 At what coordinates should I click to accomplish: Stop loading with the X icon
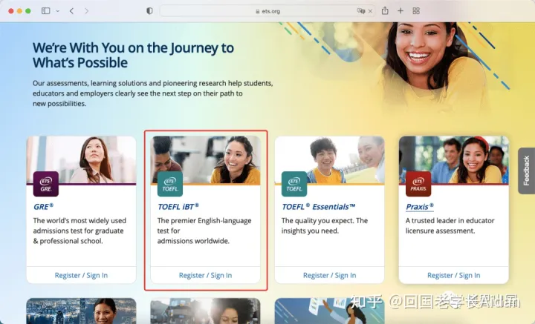pyautogui.click(x=370, y=11)
